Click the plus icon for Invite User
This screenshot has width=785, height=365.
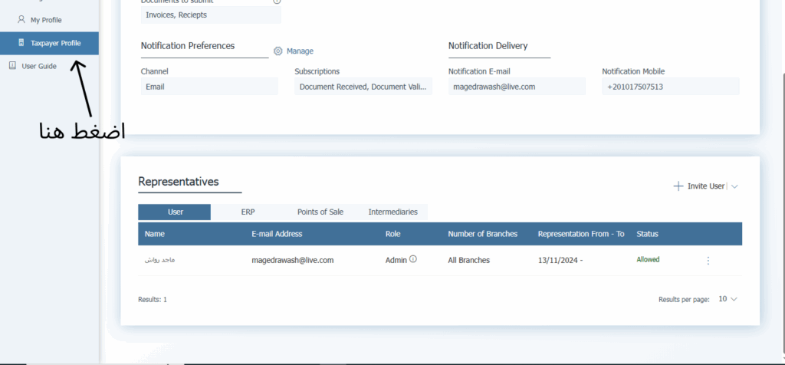[x=678, y=186]
